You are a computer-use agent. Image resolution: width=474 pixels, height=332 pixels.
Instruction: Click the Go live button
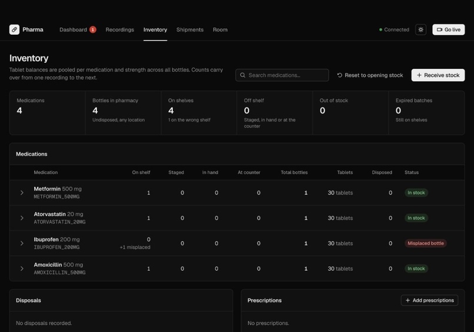[449, 29]
